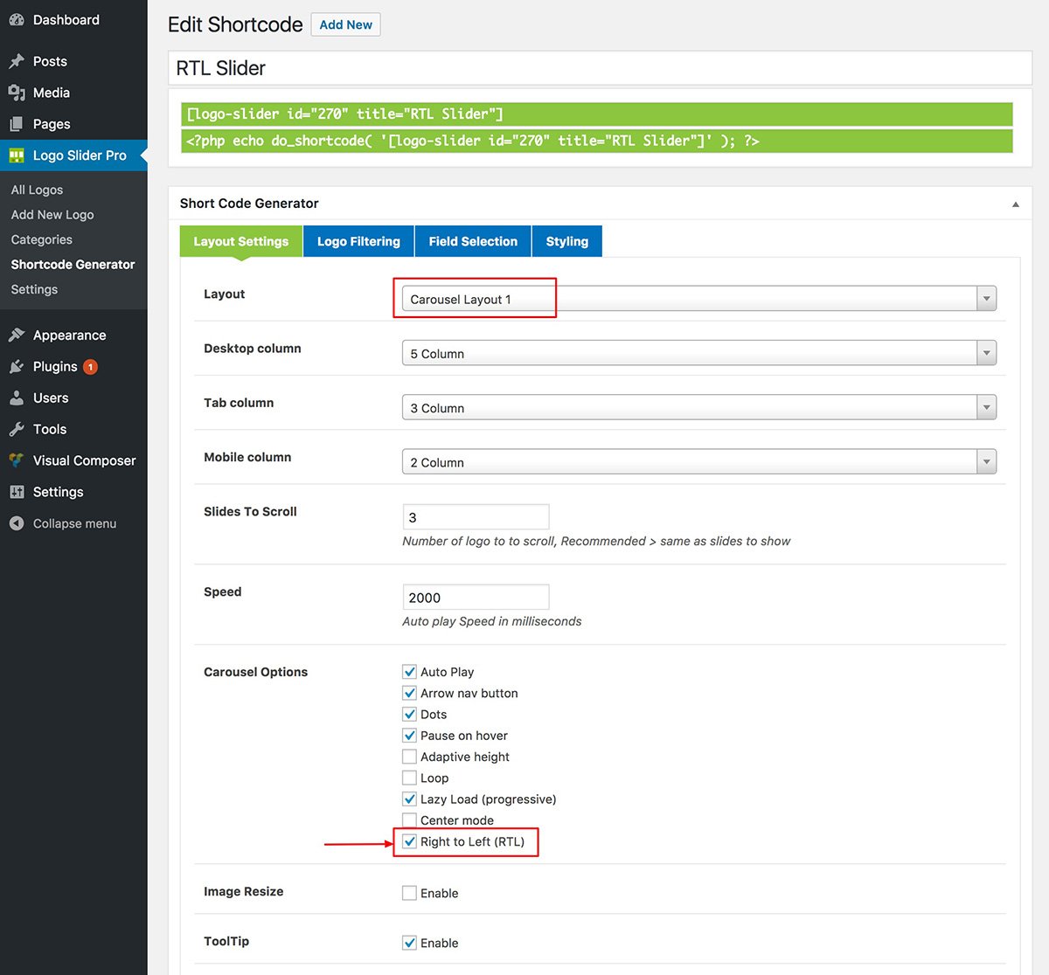This screenshot has height=975, width=1049.
Task: Click the Media library icon
Action: click(x=16, y=93)
